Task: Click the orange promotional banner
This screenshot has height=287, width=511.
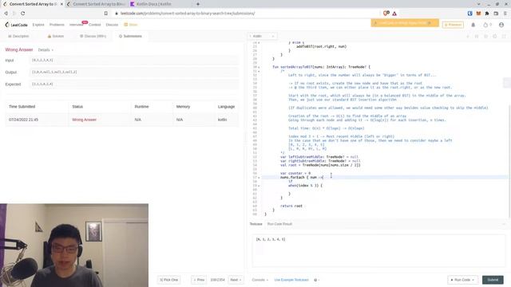Action: coord(405,23)
